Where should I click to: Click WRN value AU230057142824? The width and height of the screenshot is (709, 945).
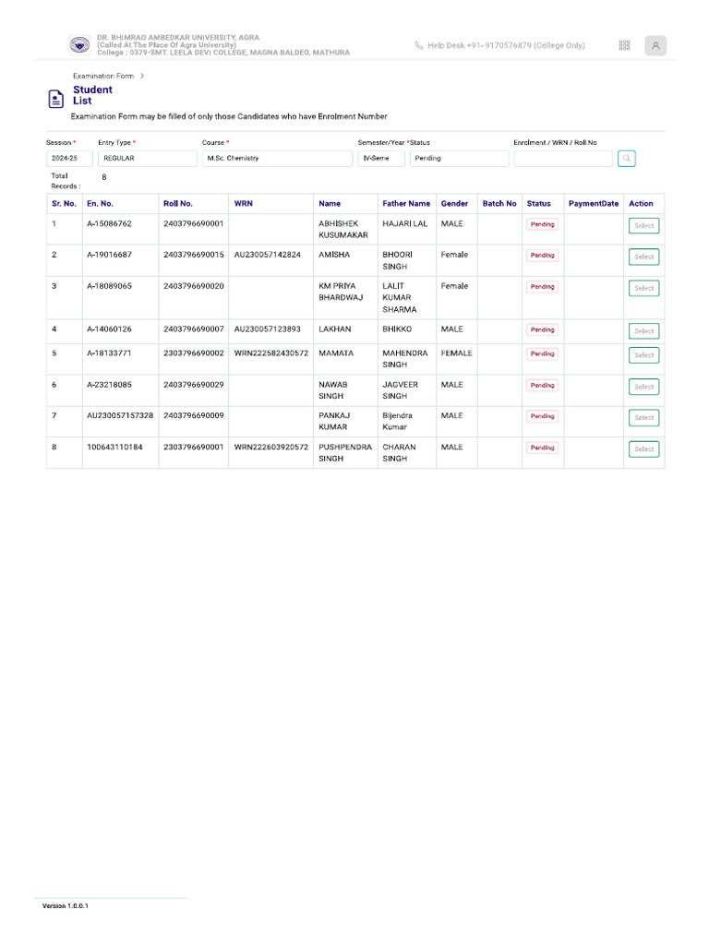267,255
